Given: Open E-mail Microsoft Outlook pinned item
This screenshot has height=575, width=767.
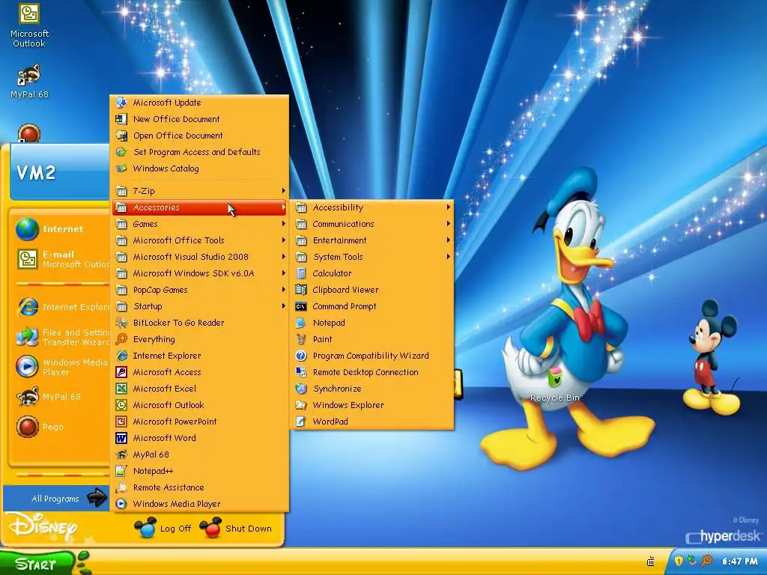Looking at the screenshot, I should 61,259.
